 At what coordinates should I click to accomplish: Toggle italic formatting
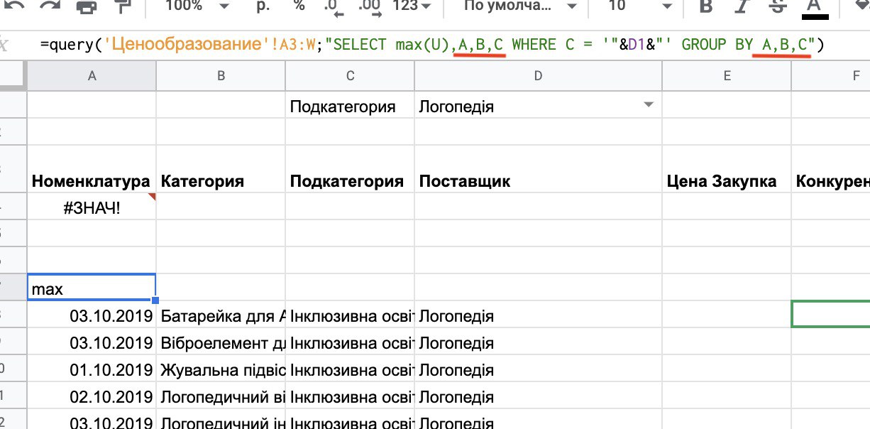click(742, 6)
